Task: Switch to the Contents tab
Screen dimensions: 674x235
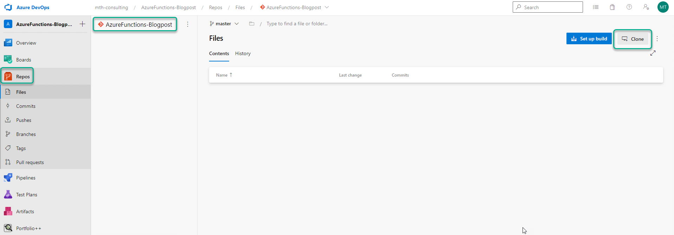Action: coord(219,53)
